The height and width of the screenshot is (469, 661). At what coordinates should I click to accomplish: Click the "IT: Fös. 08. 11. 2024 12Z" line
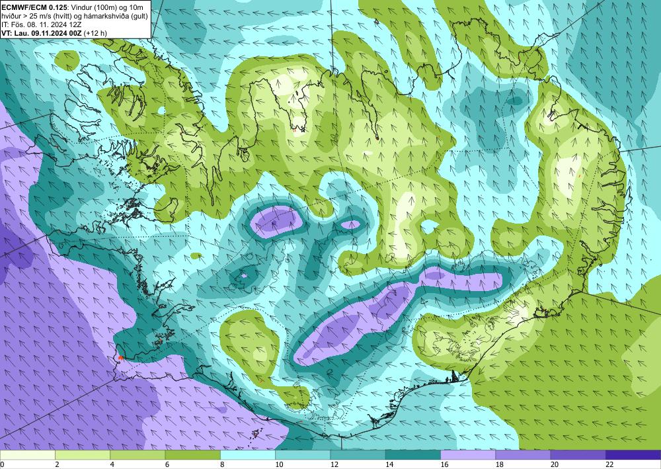(x=41, y=24)
